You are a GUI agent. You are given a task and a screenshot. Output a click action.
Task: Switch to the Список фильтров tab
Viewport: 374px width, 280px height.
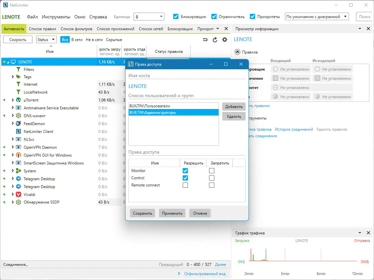tap(76, 29)
